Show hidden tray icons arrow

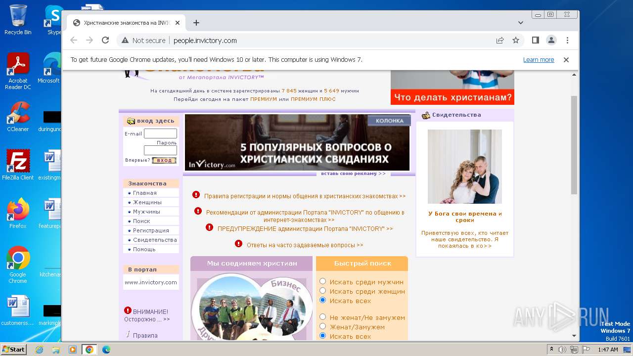point(551,350)
